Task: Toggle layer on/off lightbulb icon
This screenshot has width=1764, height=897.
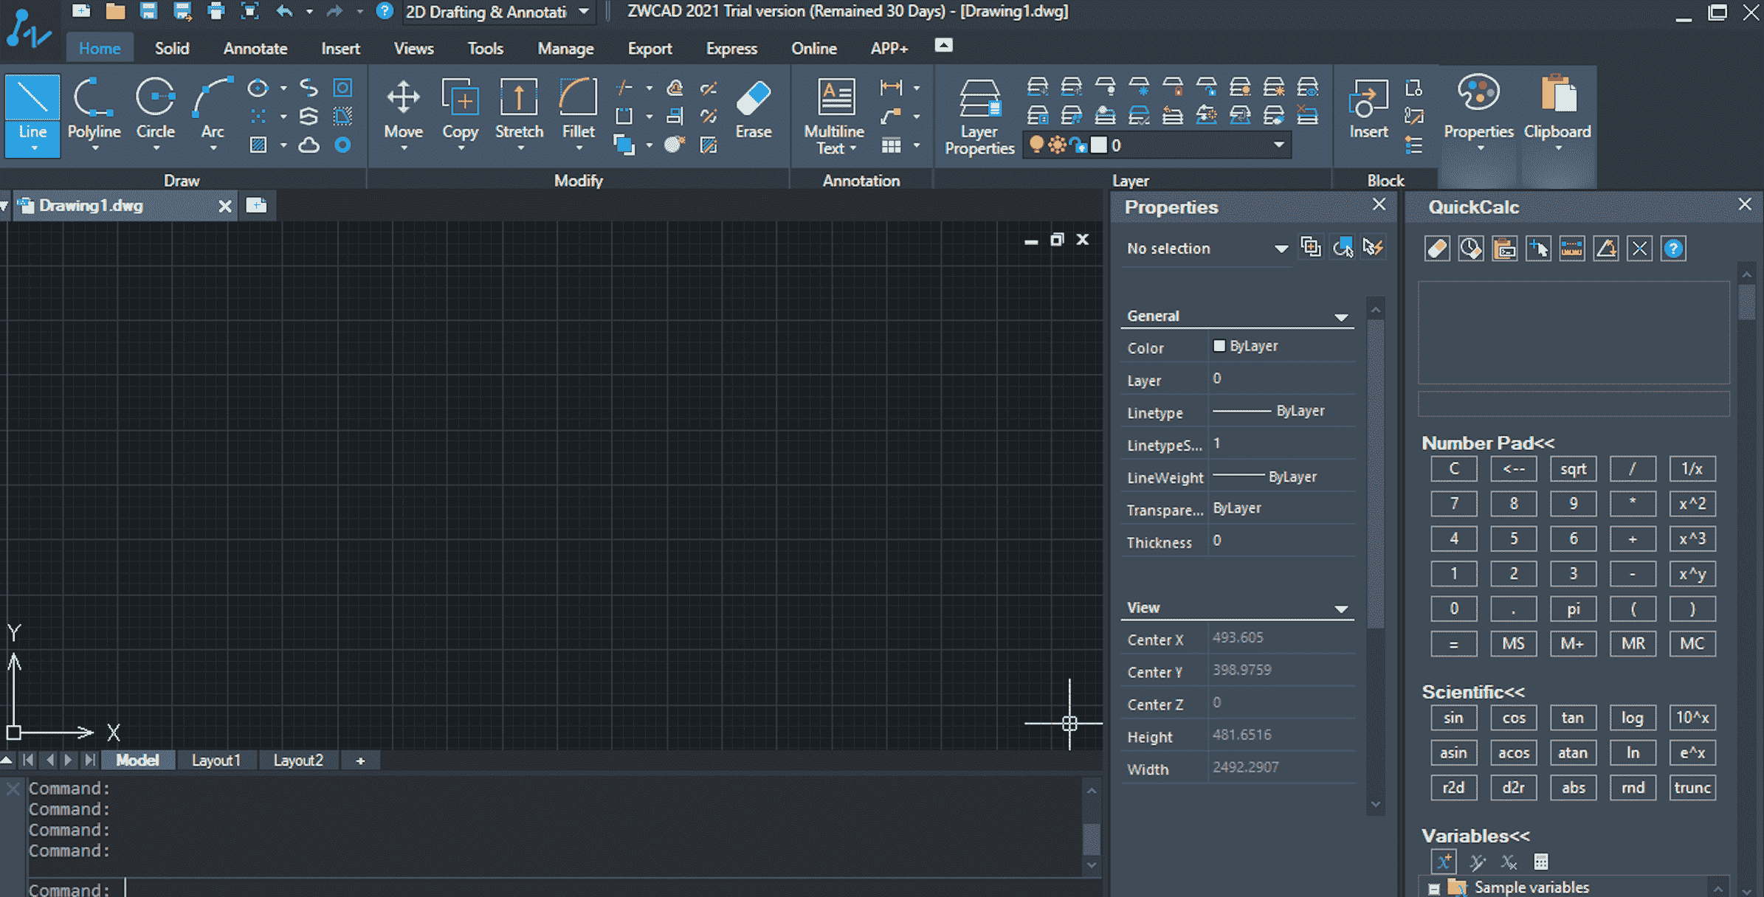Action: (1036, 145)
